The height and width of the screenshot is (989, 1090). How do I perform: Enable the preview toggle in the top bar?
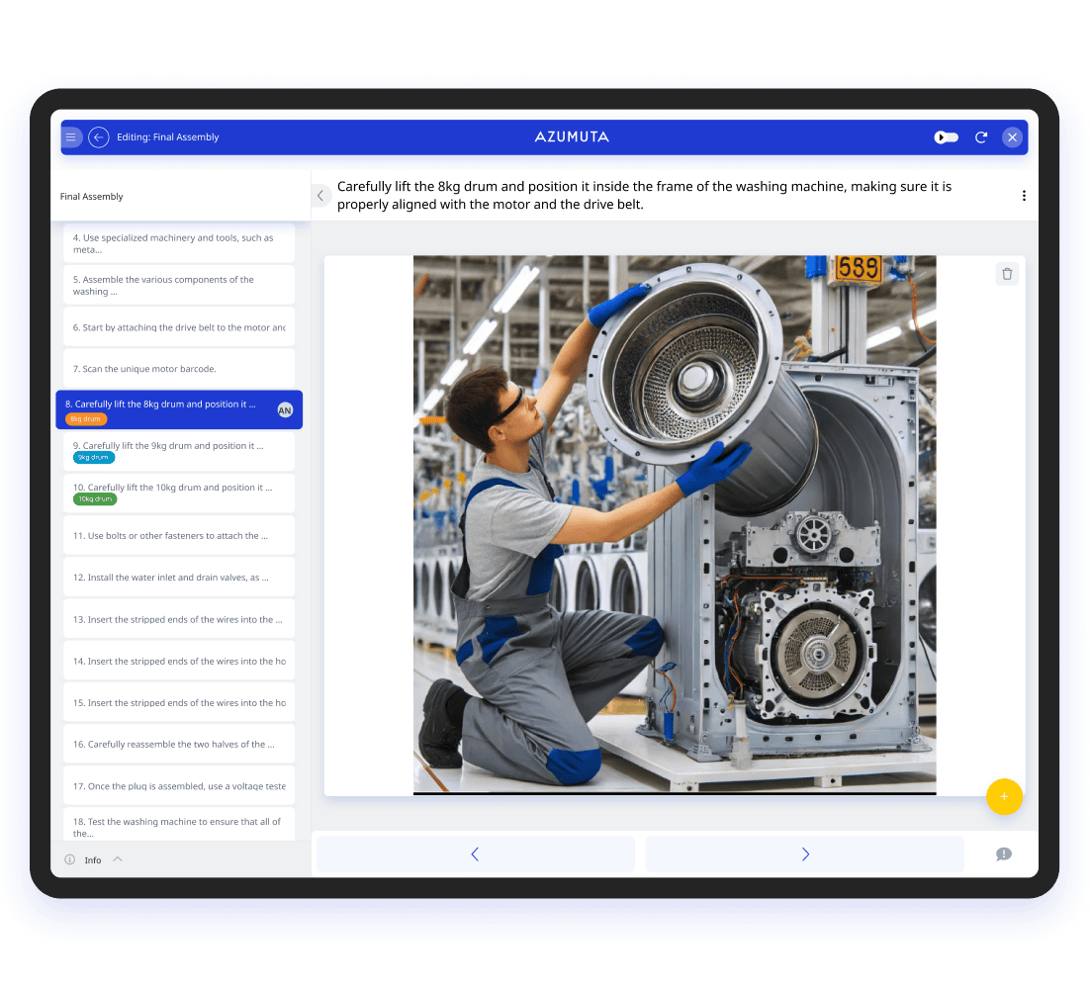946,139
